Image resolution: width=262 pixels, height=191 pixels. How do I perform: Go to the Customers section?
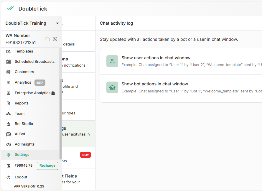click(x=24, y=72)
